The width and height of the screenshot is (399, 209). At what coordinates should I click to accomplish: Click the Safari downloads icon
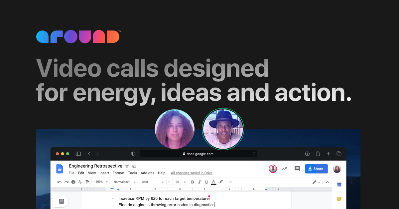click(307, 154)
